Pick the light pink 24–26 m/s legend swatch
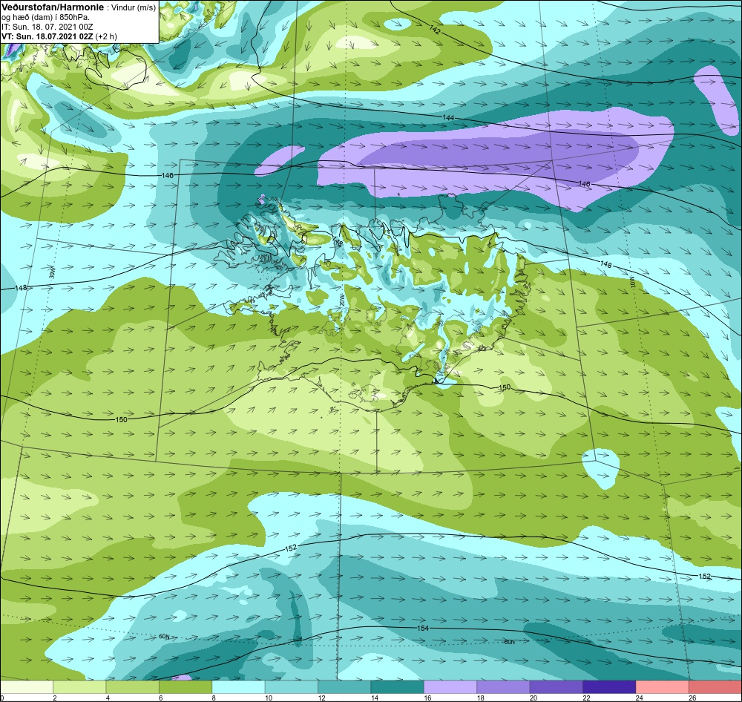The width and height of the screenshot is (742, 702). [663, 686]
